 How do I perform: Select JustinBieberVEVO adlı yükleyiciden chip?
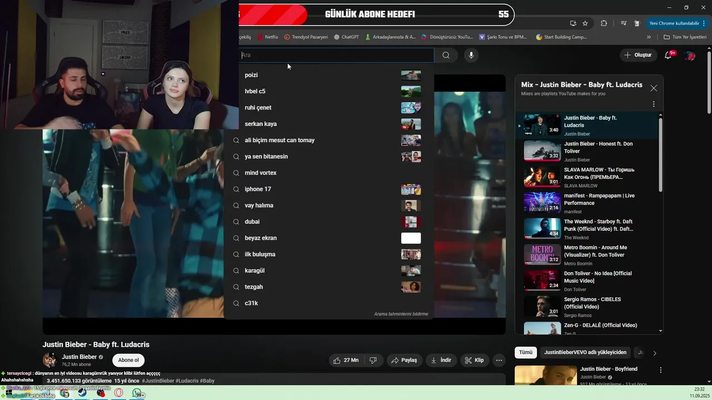tap(585, 352)
